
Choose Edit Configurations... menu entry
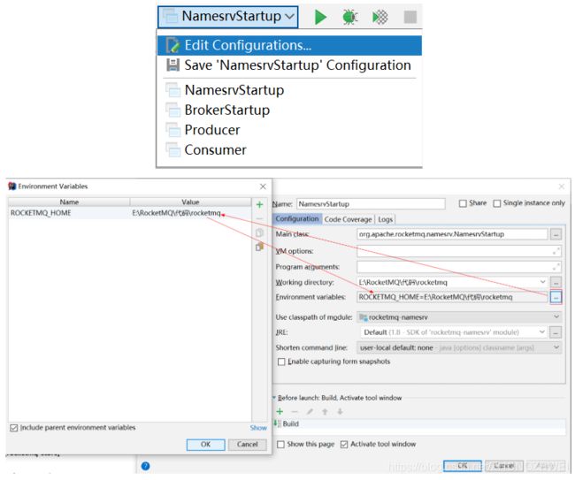click(x=289, y=45)
